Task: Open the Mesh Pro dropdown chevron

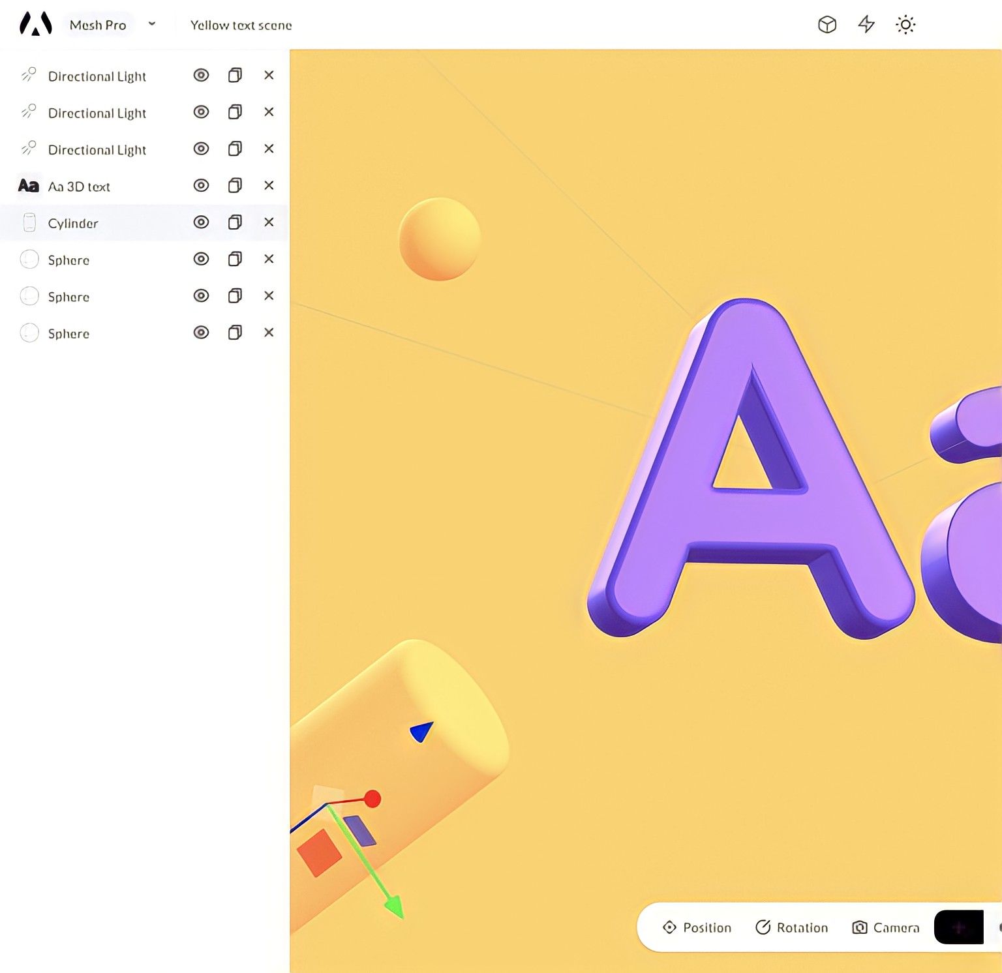Action: click(152, 24)
